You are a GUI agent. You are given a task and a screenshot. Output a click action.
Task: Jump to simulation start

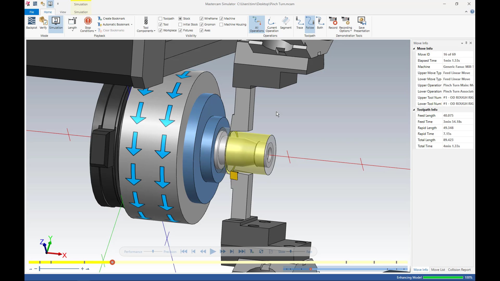tap(184, 252)
